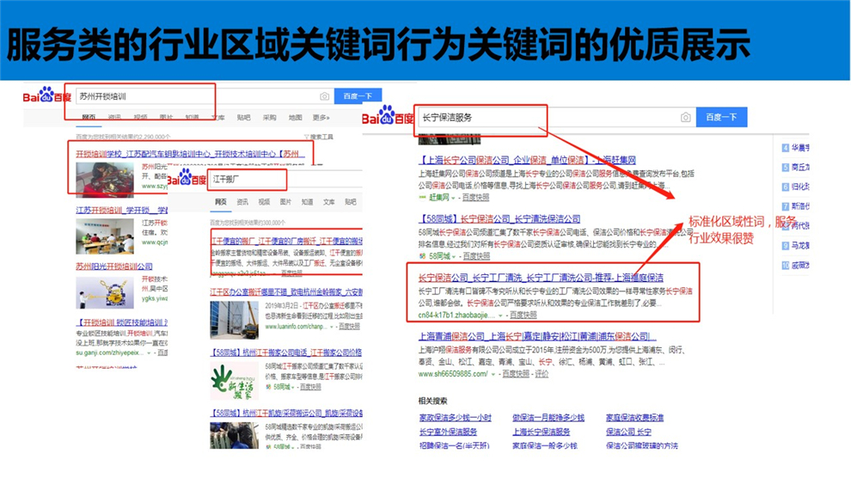The width and height of the screenshot is (851, 478).
Task: Click the camera icon in 长宁保洁服务 search bar
Action: [x=685, y=117]
